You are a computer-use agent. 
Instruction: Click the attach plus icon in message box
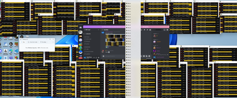click(x=103, y=56)
